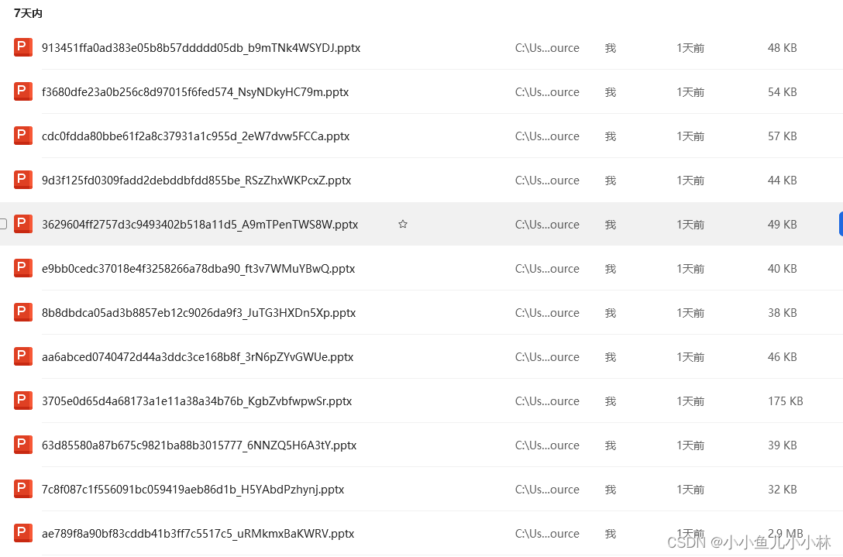Click PowerPoint icon for e9bb0cedc37018e4 file
The height and width of the screenshot is (557, 843).
click(23, 268)
